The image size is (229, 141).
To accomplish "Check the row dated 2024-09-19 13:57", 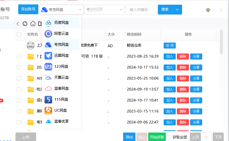I will pyautogui.click(x=19, y=89).
